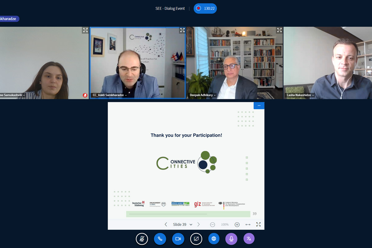Click the purple microphone interpretation button
Screen dimensions: 372x248
coord(231,239)
